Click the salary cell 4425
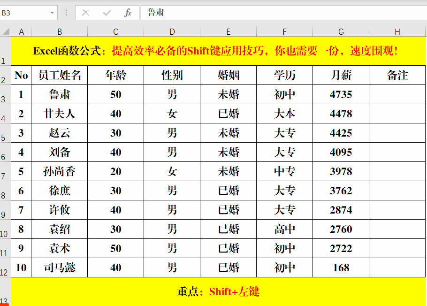427x306 pixels. click(341, 133)
